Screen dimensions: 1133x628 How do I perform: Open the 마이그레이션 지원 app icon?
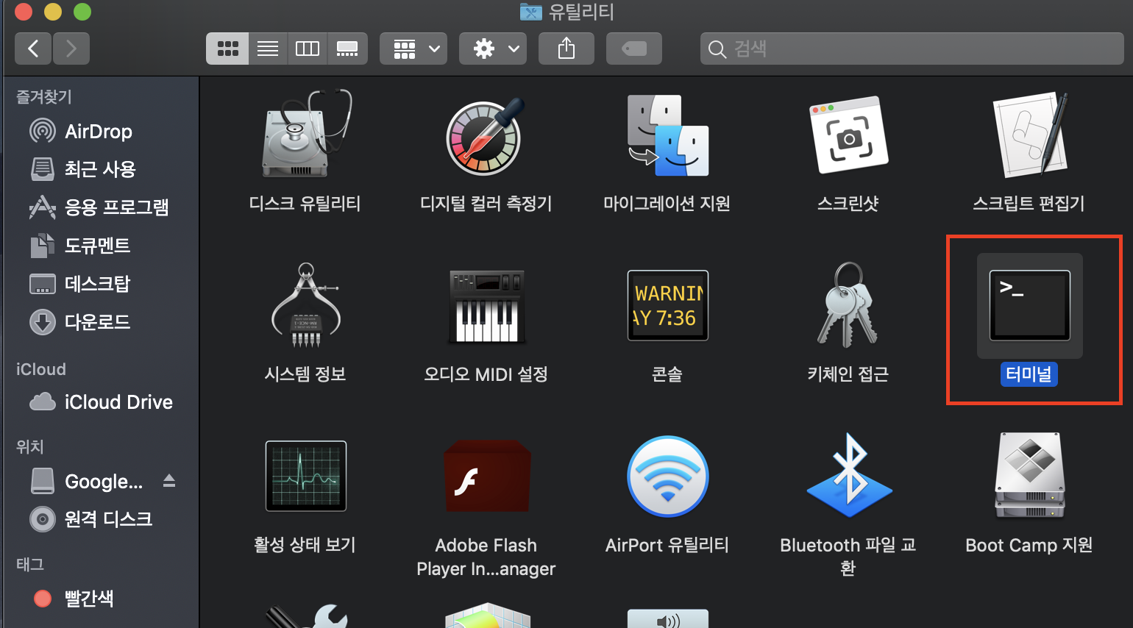coord(667,135)
